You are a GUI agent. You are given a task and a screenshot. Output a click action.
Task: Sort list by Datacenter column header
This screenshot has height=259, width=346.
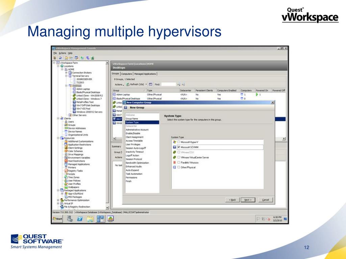[x=187, y=90]
